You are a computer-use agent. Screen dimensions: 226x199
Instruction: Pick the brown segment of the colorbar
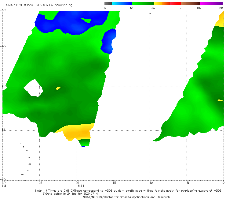(x=190, y=4)
